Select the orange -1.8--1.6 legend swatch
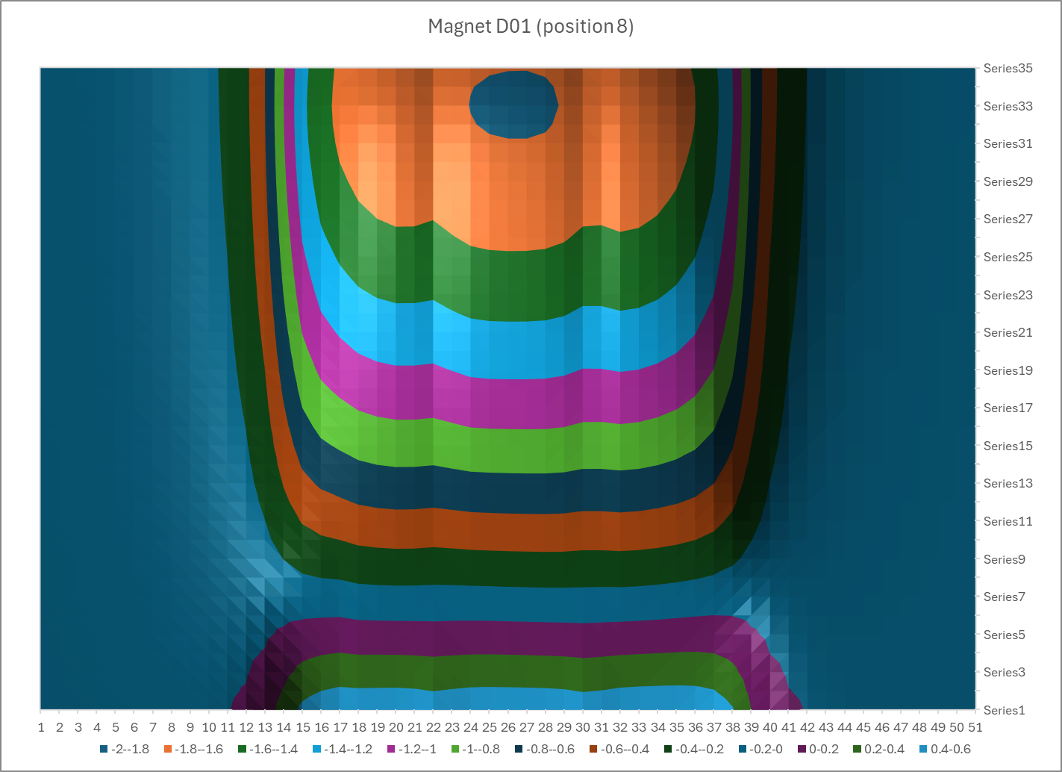1062x772 pixels. 168,749
